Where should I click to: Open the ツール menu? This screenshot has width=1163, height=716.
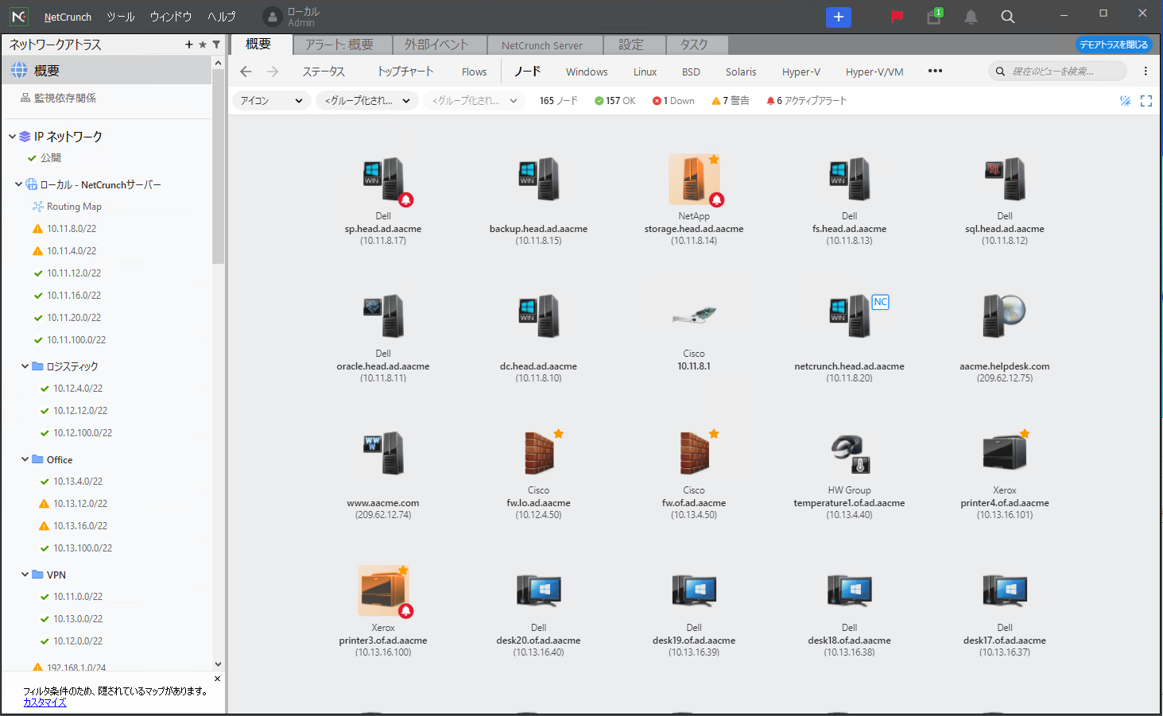pyautogui.click(x=121, y=17)
